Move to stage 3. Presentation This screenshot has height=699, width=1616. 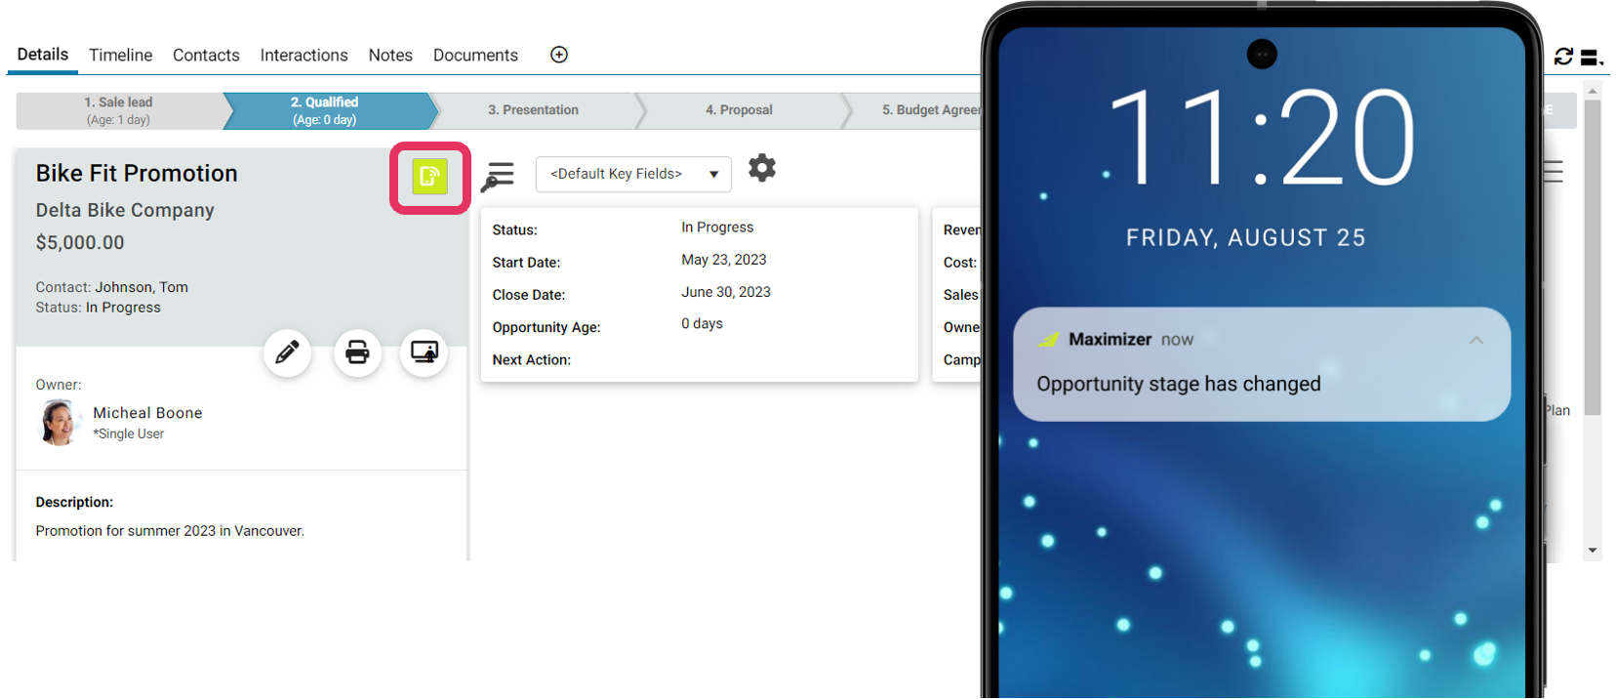pyautogui.click(x=534, y=110)
